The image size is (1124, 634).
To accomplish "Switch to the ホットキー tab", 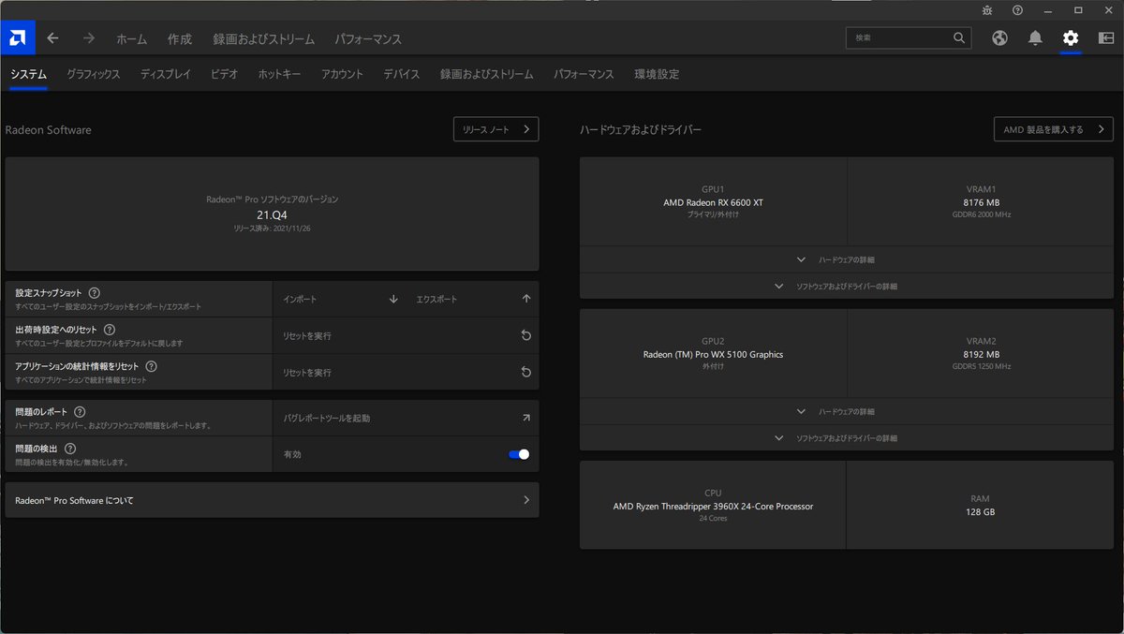I will (x=279, y=74).
